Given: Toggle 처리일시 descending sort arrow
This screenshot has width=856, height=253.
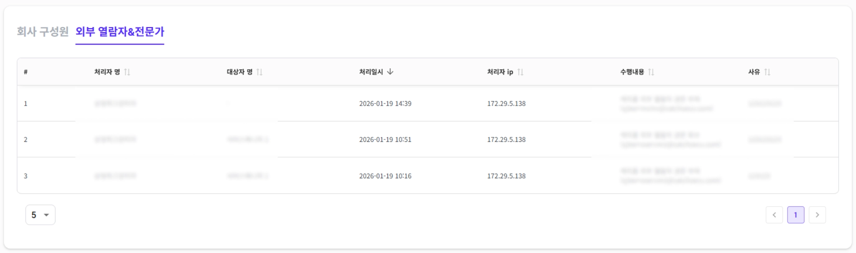Looking at the screenshot, I should (390, 72).
